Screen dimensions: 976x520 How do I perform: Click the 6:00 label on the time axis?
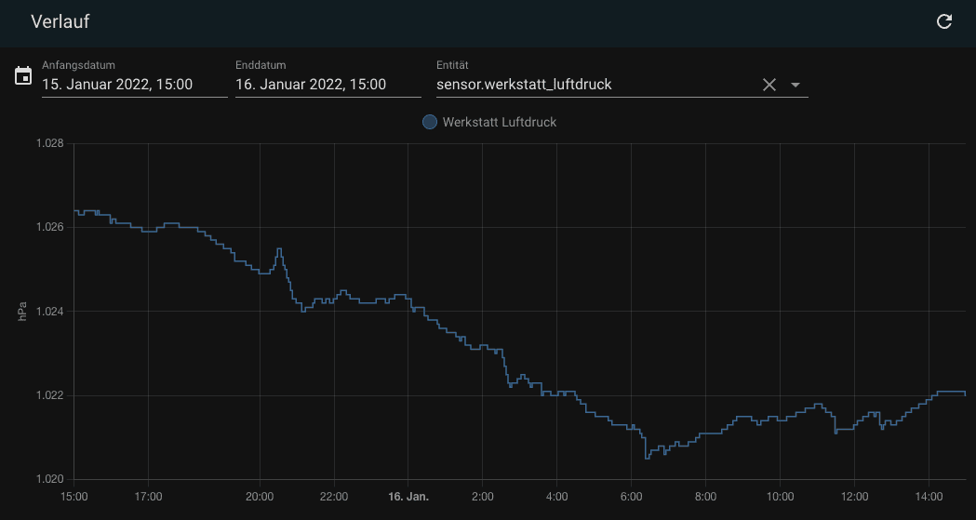tap(631, 497)
